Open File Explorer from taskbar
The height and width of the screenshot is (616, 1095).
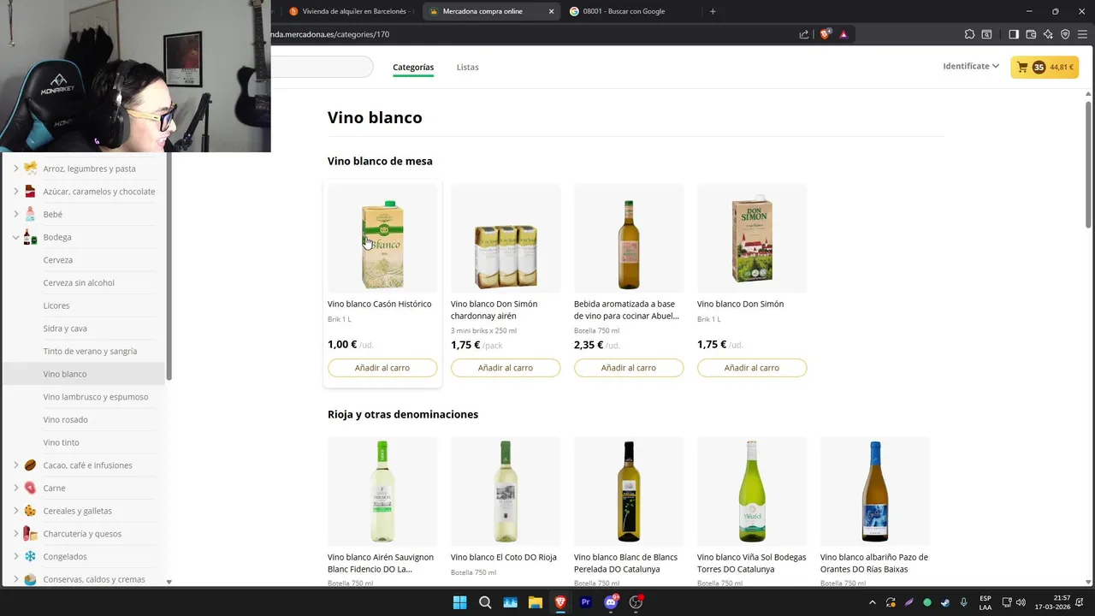[536, 602]
